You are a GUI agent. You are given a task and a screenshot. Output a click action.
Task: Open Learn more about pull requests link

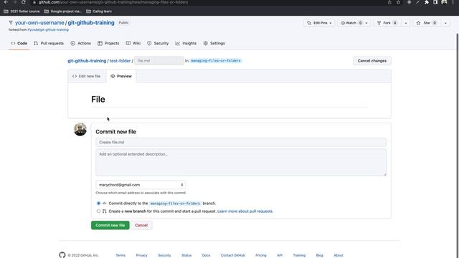coord(245,211)
